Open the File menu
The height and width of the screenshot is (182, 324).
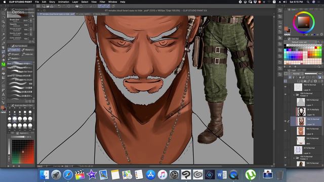[37, 2]
